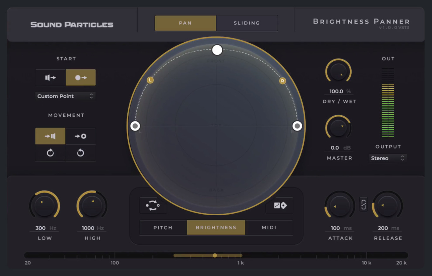This screenshot has height=276, width=432.
Task: Click the right side panning handle
Action: tap(297, 126)
